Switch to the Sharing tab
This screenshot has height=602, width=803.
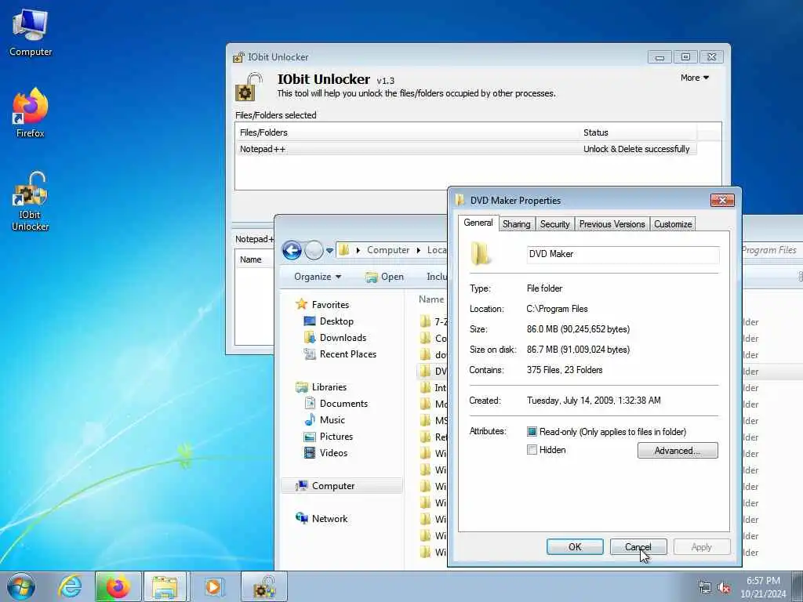(516, 224)
